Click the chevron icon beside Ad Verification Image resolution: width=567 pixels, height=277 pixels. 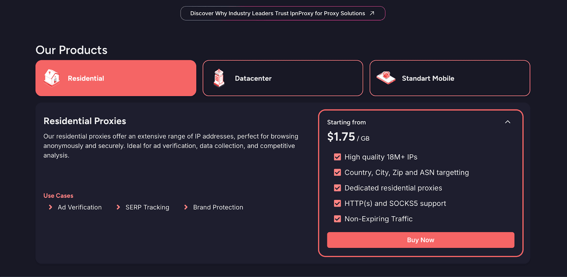point(50,207)
